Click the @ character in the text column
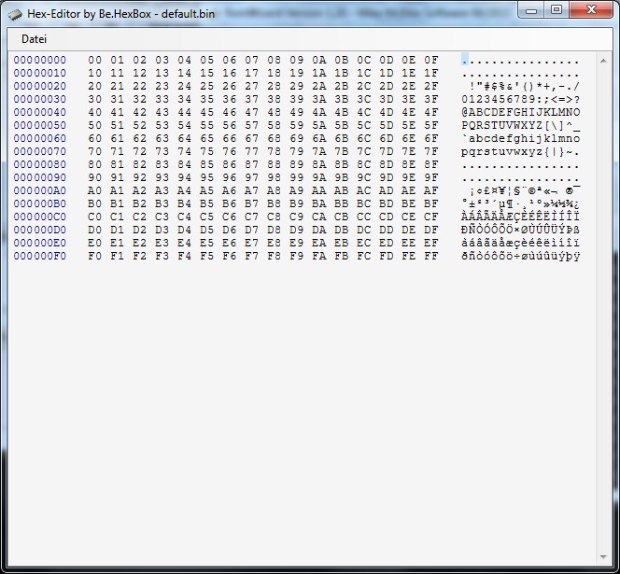The image size is (620, 574). tap(465, 112)
